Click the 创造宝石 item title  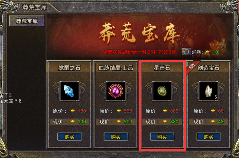[x=208, y=68]
